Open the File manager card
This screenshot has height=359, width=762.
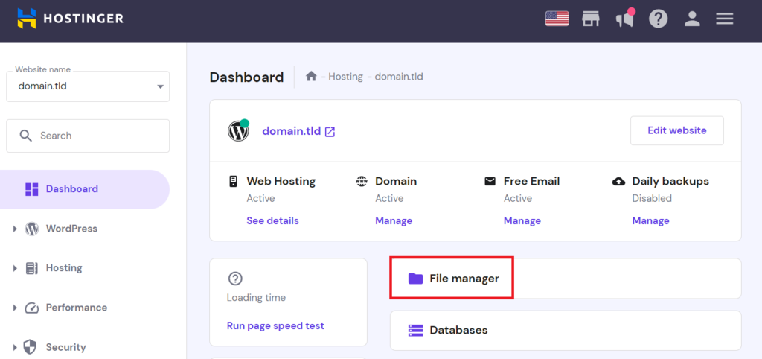tap(464, 279)
